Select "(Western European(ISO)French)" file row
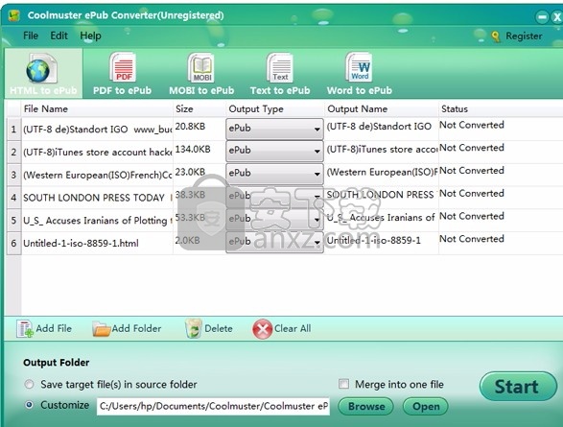 (97, 175)
